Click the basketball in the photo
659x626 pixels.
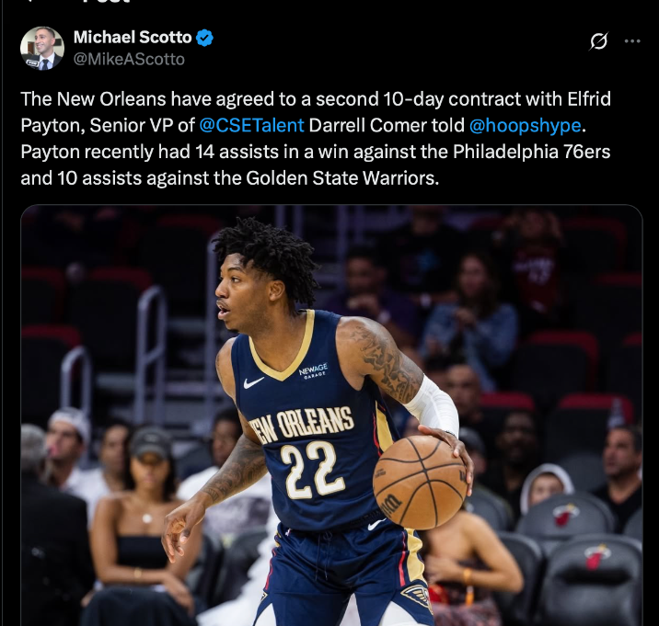tap(421, 482)
